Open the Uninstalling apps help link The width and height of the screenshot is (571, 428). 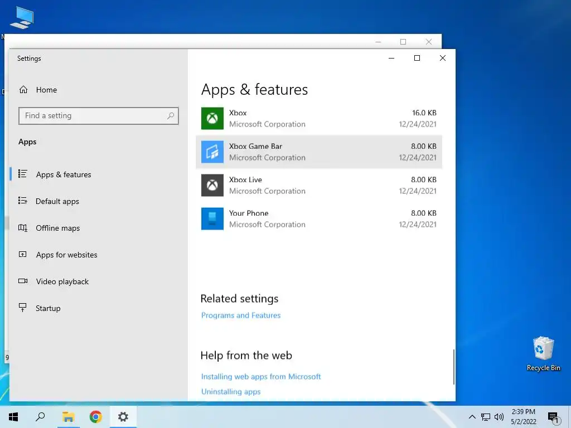pos(231,392)
